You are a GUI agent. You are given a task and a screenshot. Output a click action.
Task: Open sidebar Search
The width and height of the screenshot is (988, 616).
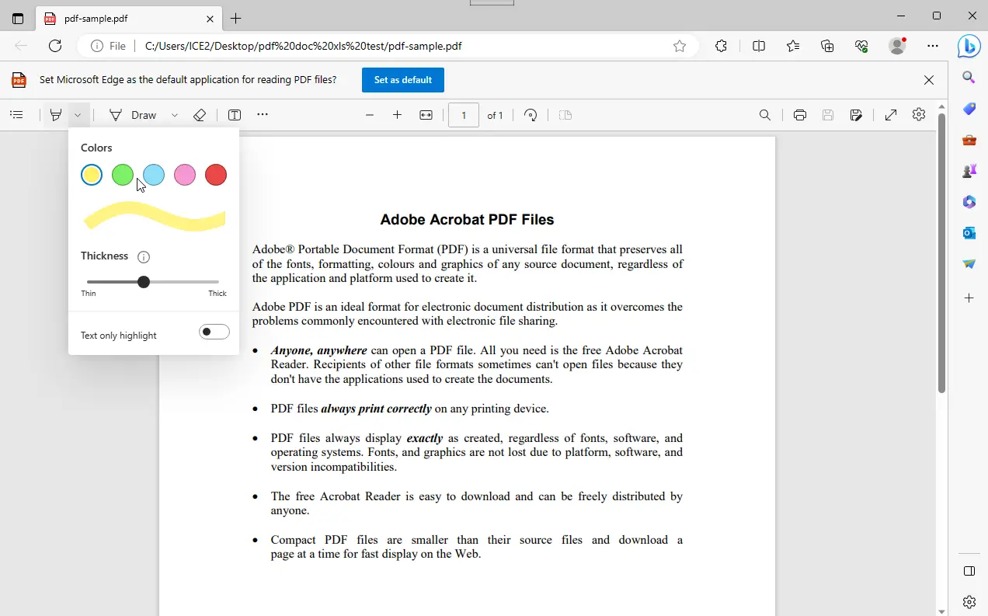tap(969, 77)
